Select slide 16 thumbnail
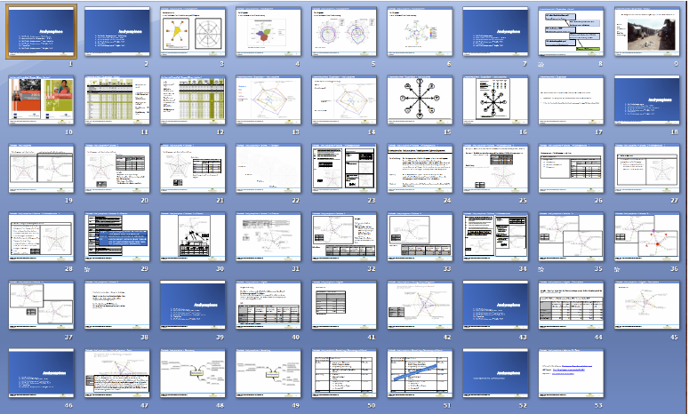The width and height of the screenshot is (689, 414). pyautogui.click(x=495, y=100)
